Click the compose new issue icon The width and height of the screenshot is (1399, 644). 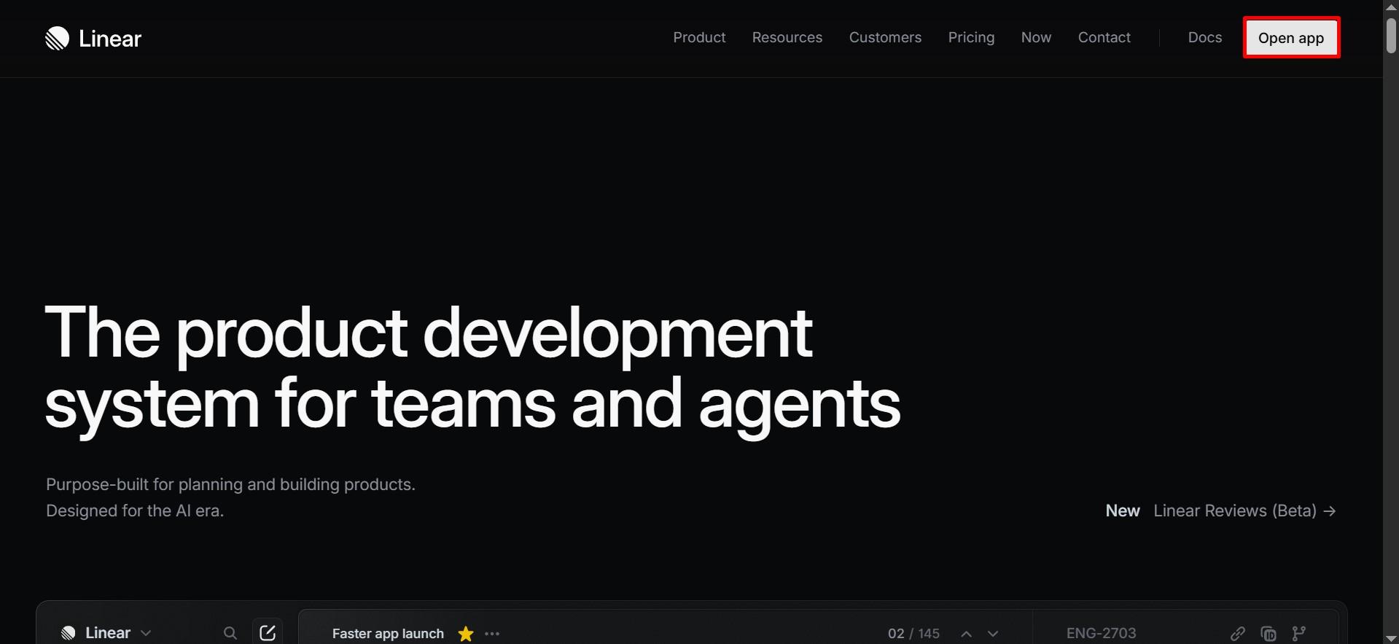(x=268, y=632)
